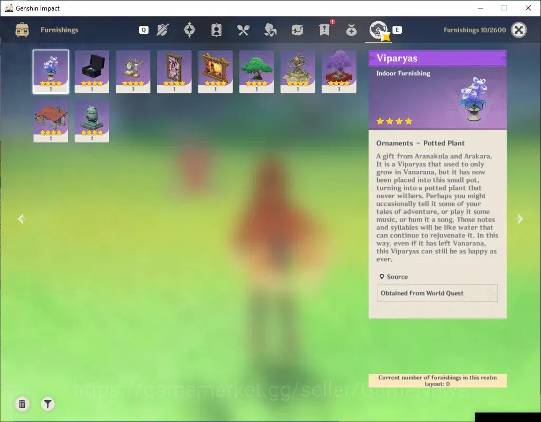Close the inventory with the X button
This screenshot has height=422, width=541.
518,30
